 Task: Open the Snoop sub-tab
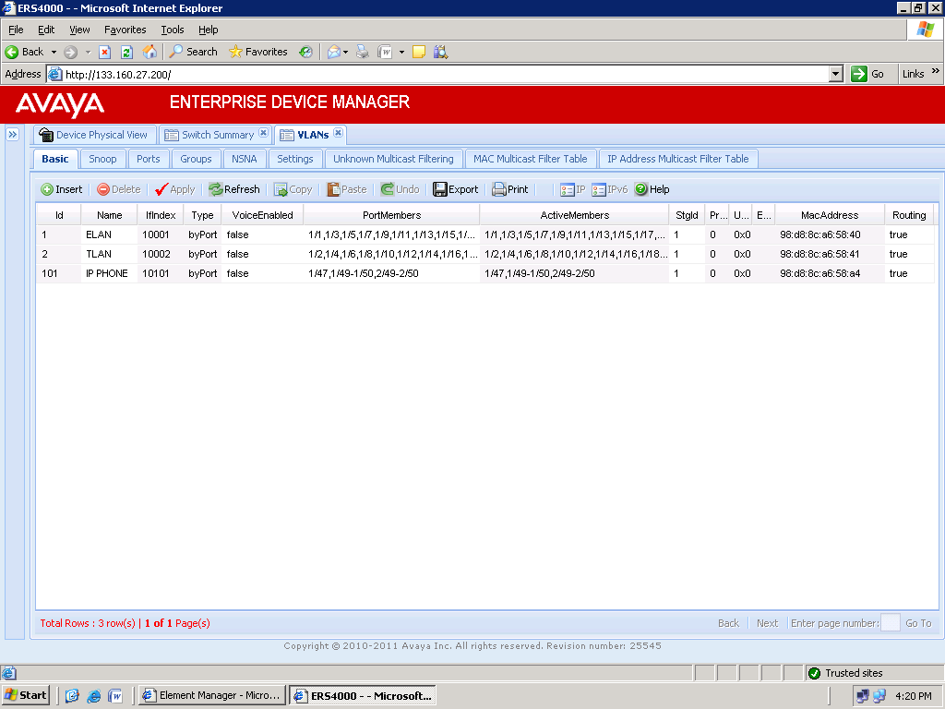[x=102, y=159]
